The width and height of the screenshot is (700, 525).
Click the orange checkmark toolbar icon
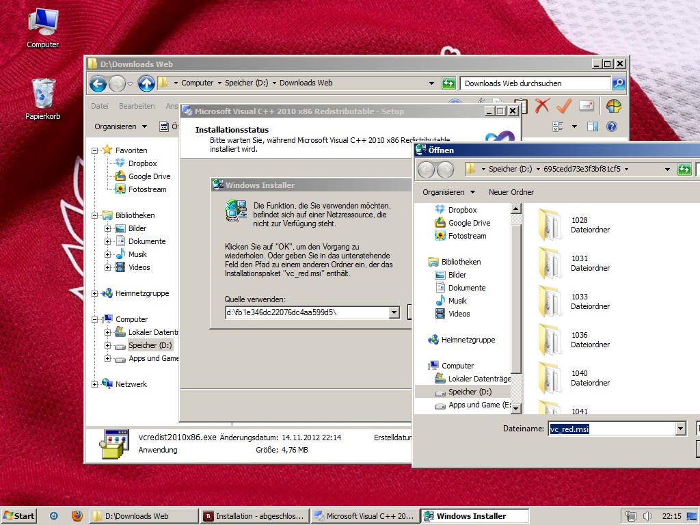pos(564,106)
